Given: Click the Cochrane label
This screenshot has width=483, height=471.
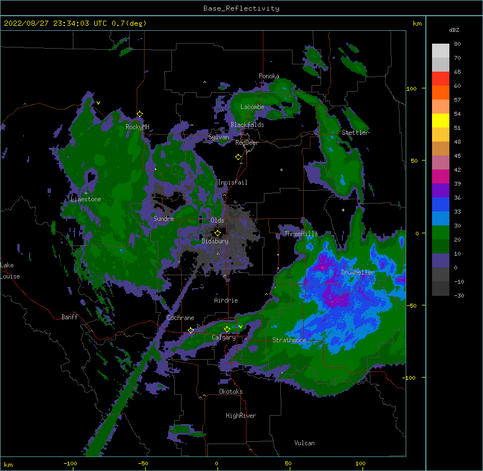Looking at the screenshot, I should pos(180,318).
